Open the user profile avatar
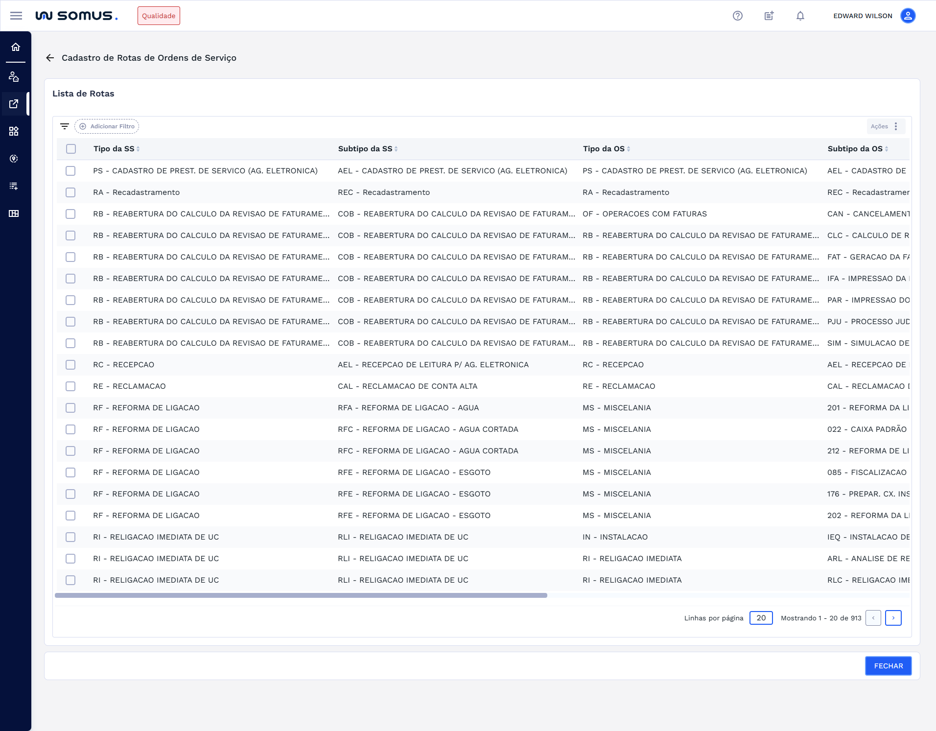936x731 pixels. [x=908, y=16]
